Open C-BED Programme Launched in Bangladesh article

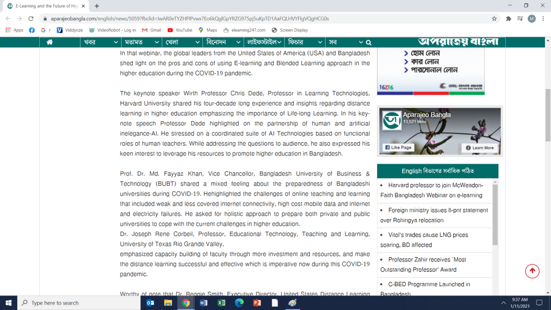425,288
